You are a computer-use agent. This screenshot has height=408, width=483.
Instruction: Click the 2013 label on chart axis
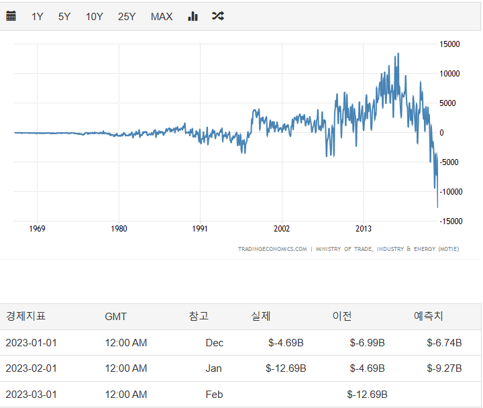(363, 228)
